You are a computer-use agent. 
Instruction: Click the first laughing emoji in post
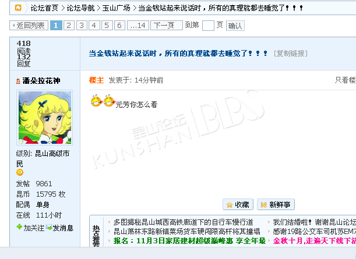96,101
